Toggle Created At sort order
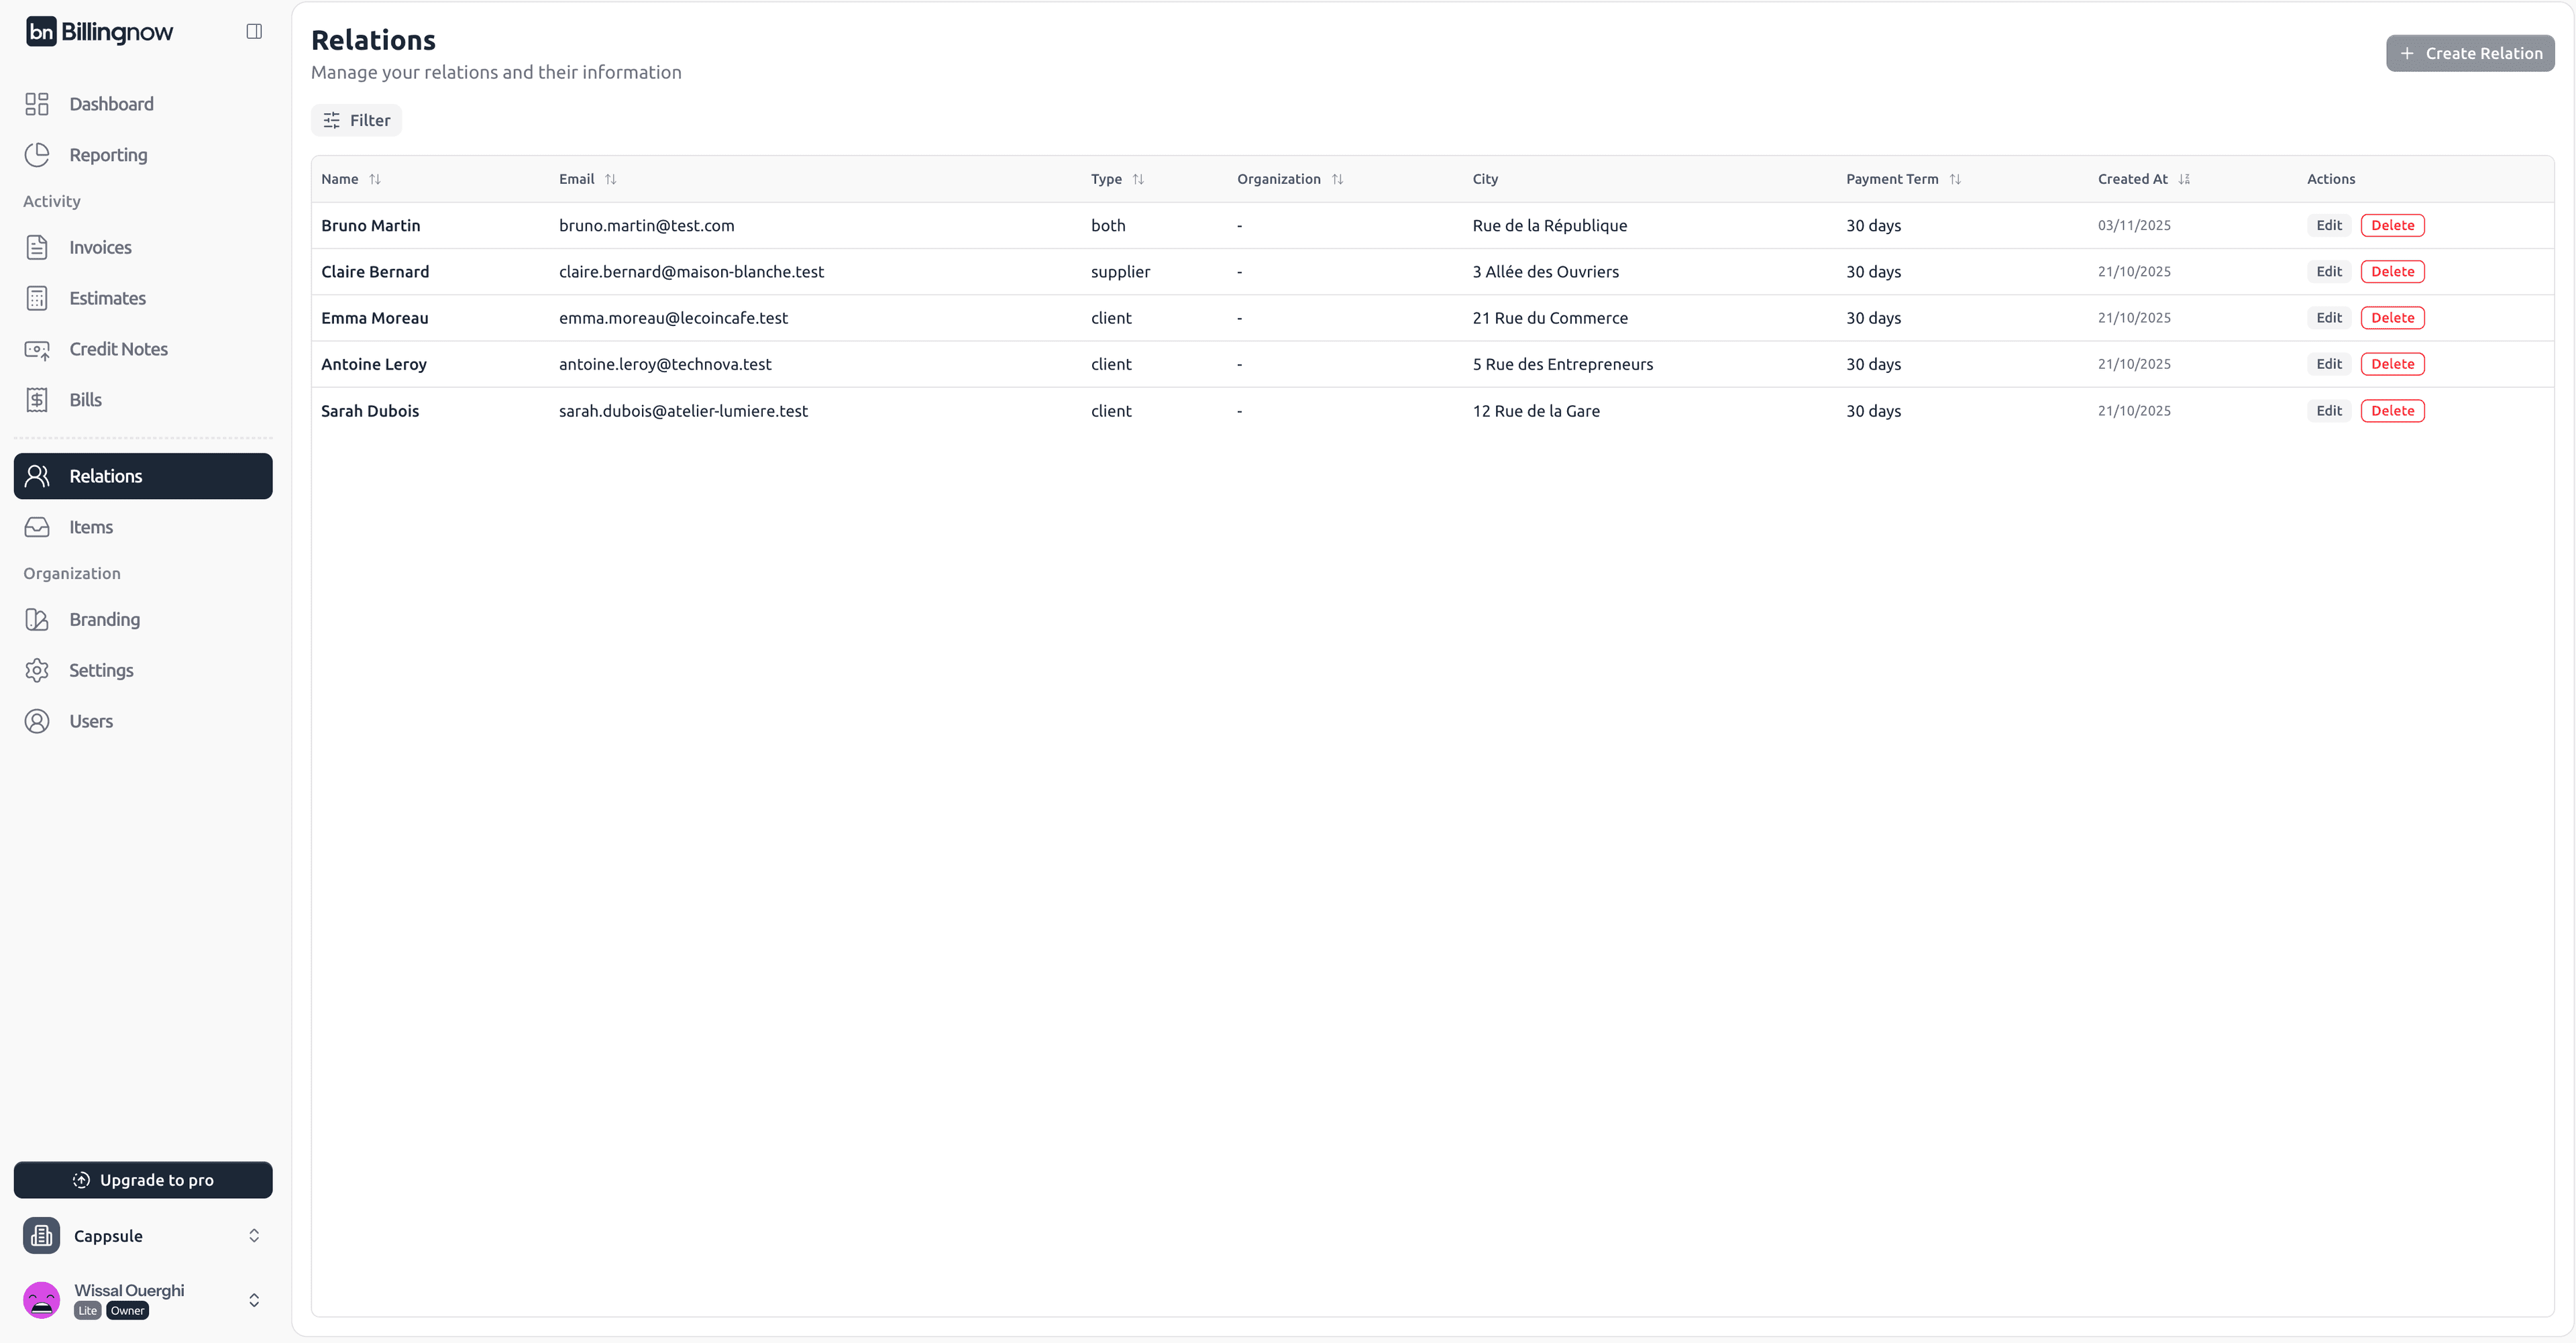Viewport: 2576px width, 1343px height. [2184, 179]
